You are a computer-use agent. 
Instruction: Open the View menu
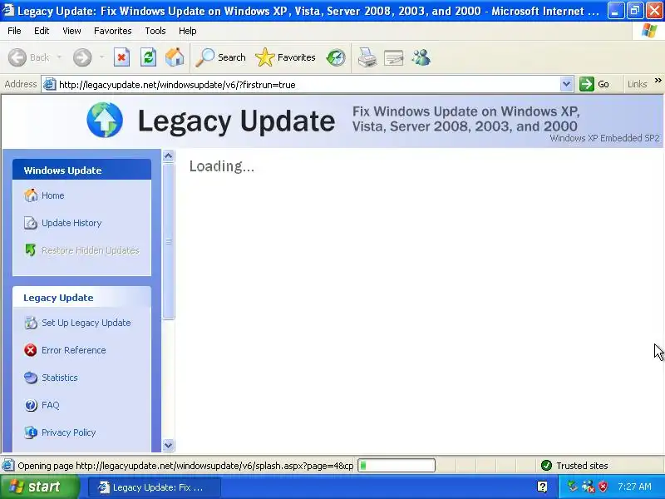[x=71, y=31]
